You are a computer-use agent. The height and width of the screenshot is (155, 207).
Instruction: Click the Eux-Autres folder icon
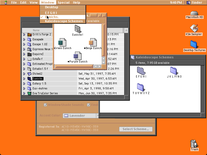[x=29, y=88]
